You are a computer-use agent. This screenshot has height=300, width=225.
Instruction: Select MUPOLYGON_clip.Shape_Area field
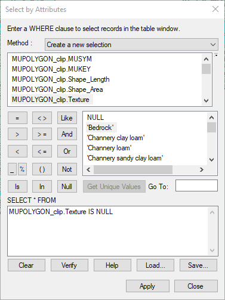(x=57, y=89)
